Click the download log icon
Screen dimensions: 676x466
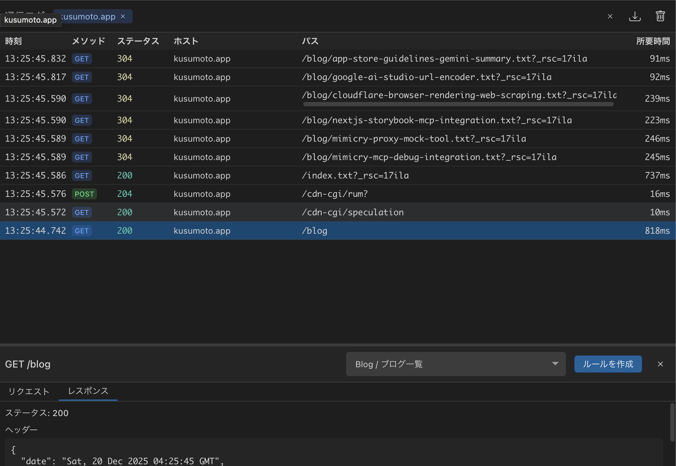click(635, 16)
